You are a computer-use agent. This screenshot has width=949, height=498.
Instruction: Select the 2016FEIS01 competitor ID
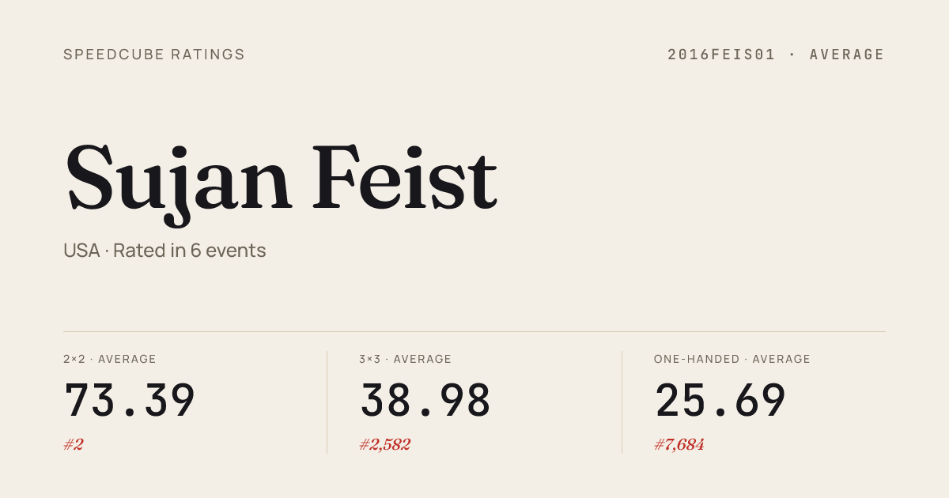pyautogui.click(x=721, y=55)
